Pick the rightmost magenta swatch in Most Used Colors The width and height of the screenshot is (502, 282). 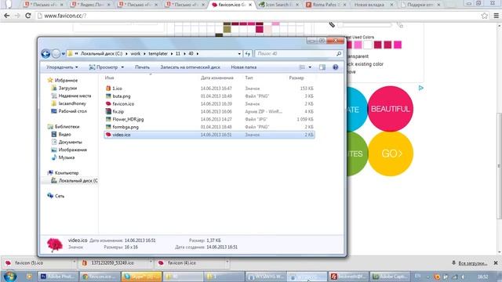(x=398, y=45)
